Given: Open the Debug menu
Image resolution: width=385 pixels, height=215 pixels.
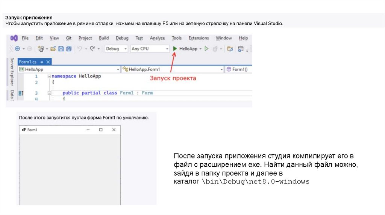Looking at the screenshot, I should coord(122,38).
